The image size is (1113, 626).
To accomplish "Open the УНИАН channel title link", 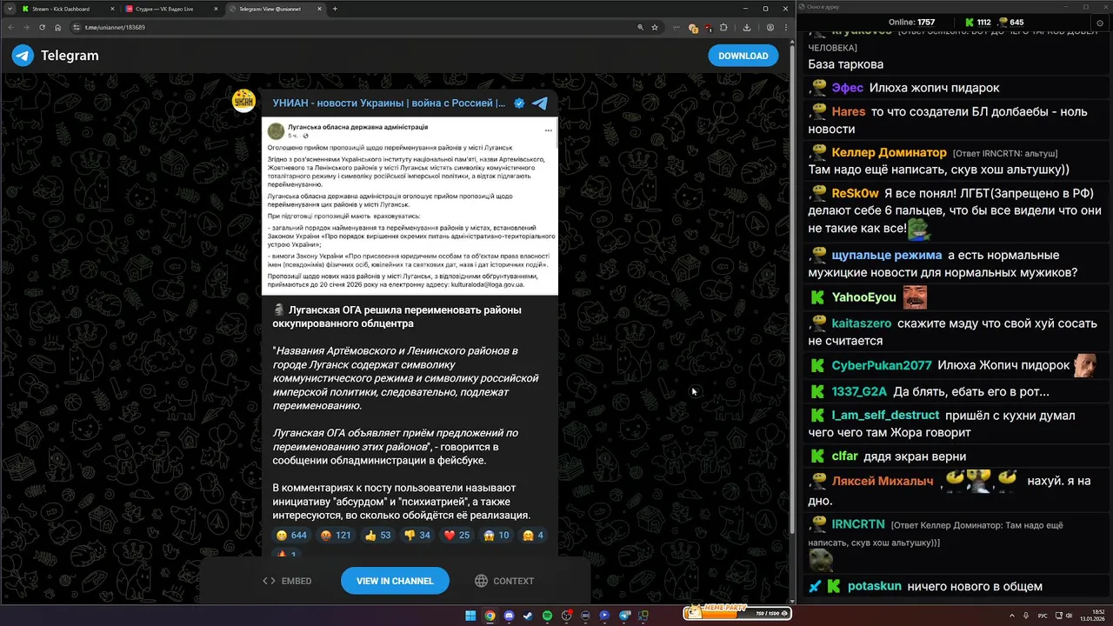I will pos(389,103).
